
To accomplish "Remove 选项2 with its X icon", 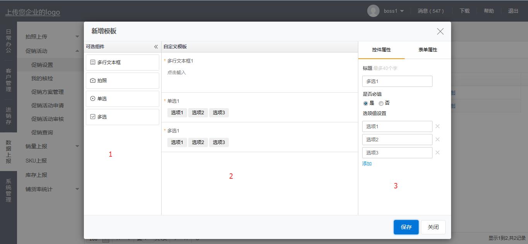I will click(x=438, y=139).
